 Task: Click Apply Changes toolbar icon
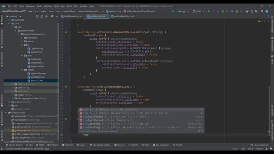point(213,12)
